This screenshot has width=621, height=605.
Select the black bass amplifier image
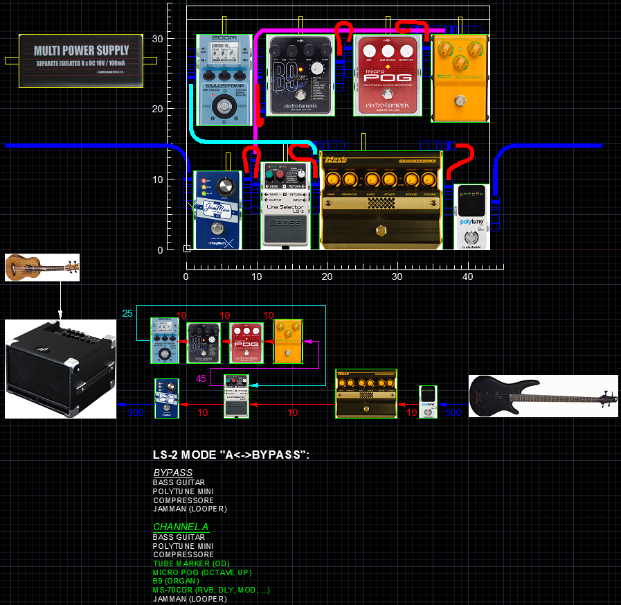[60, 369]
